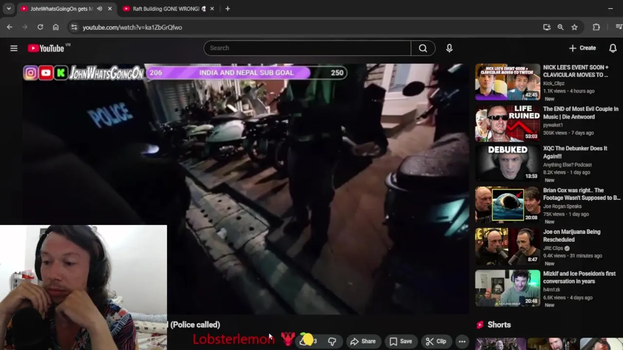Close the Raft Building GONE WRONG tab
The height and width of the screenshot is (350, 623).
[x=212, y=9]
